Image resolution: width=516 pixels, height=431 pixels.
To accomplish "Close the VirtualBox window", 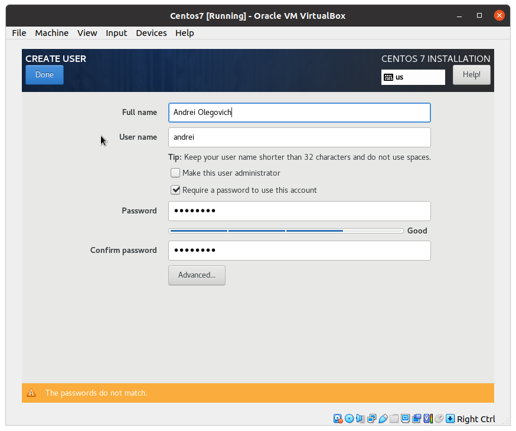I will coord(499,15).
